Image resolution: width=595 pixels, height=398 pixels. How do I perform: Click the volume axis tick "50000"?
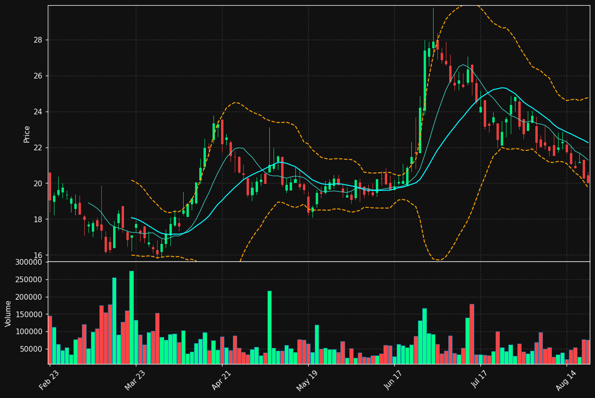click(32, 349)
